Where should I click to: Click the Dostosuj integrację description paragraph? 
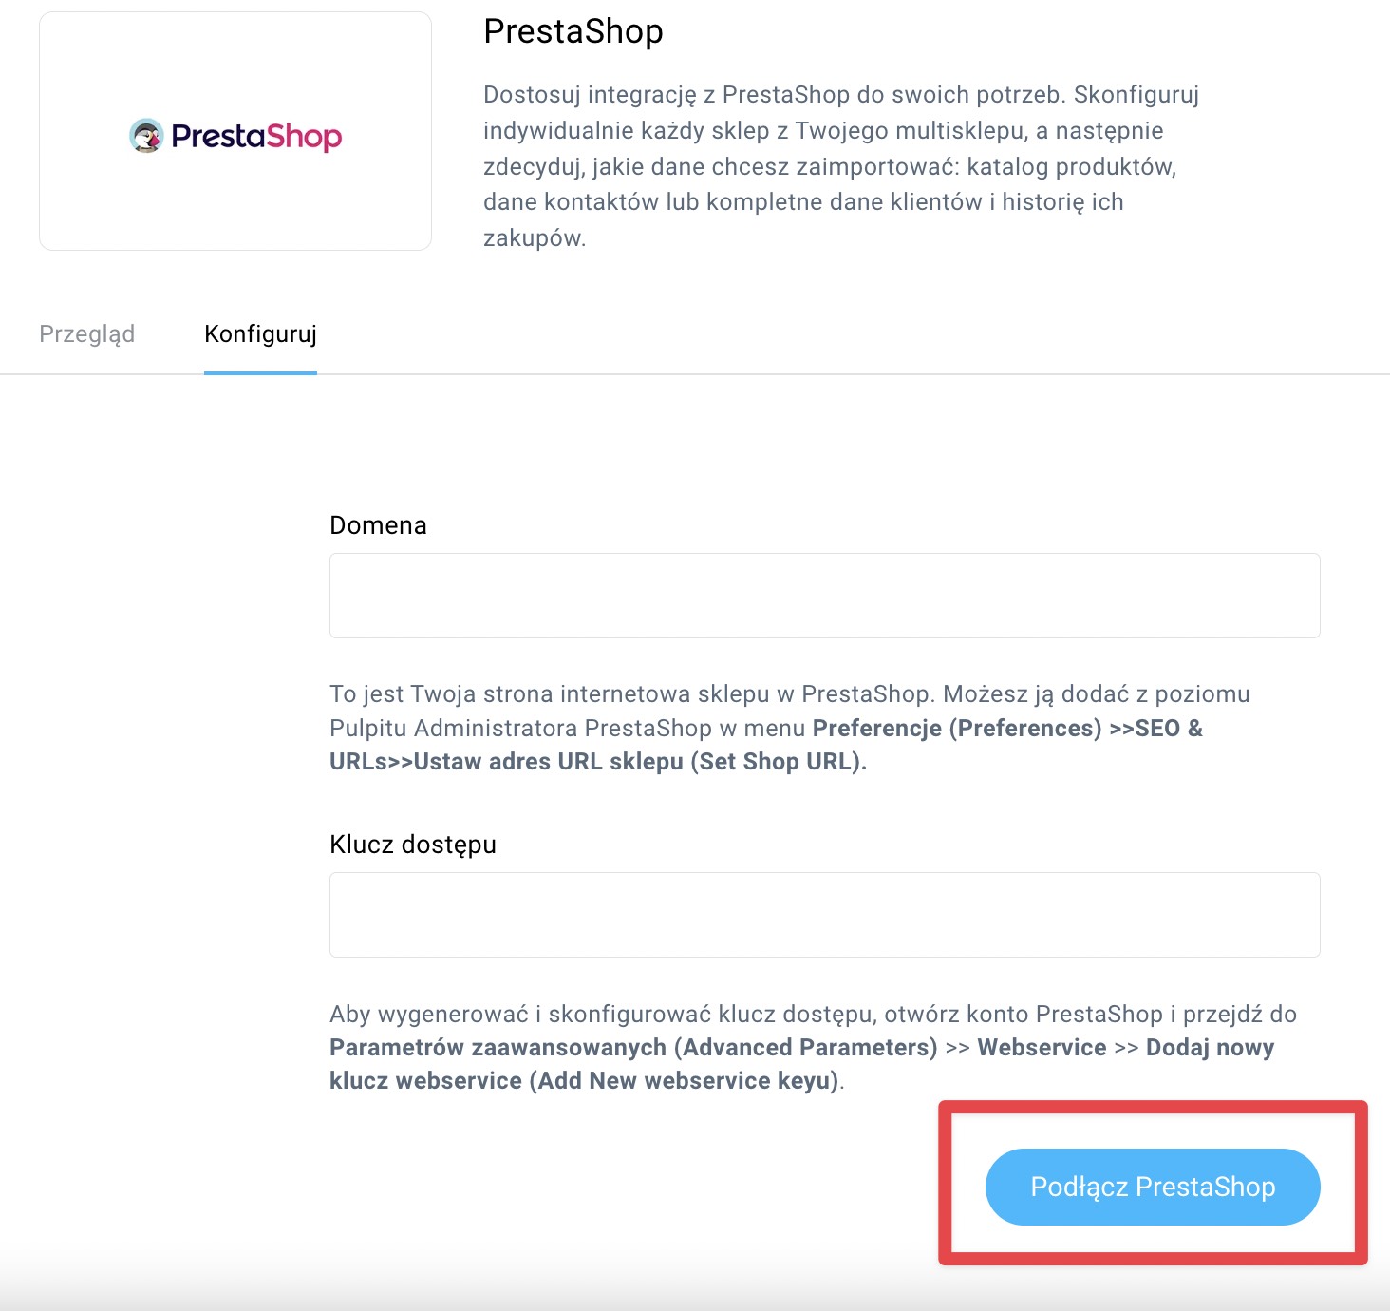tap(841, 166)
